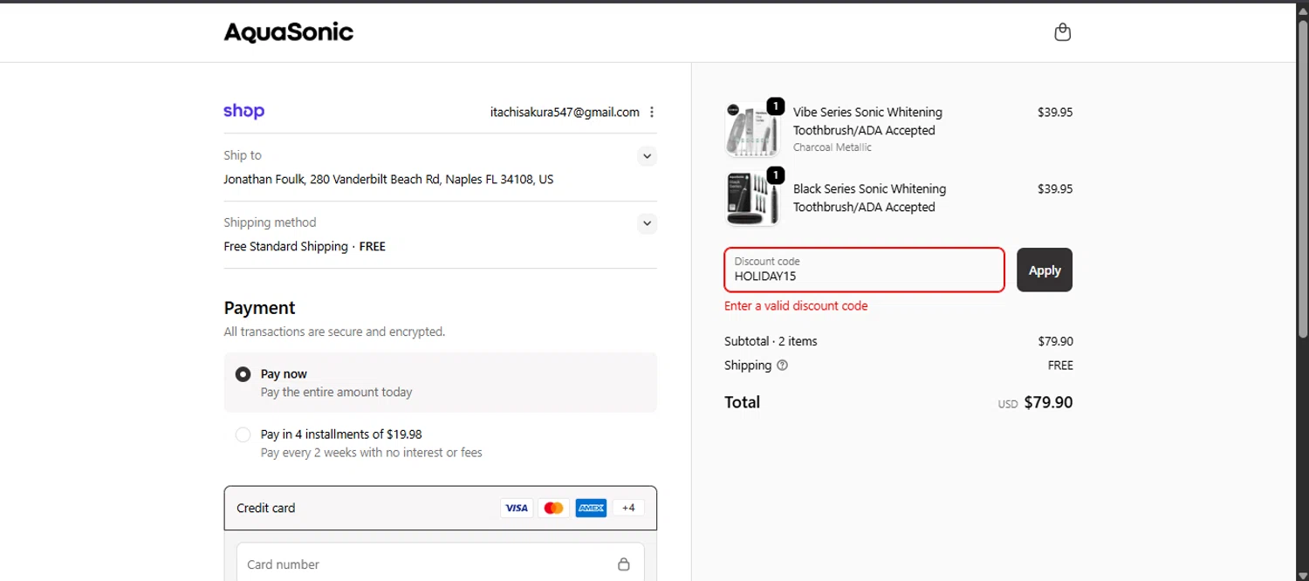Click the Free Standard Shipping text
The height and width of the screenshot is (581, 1309).
[285, 247]
